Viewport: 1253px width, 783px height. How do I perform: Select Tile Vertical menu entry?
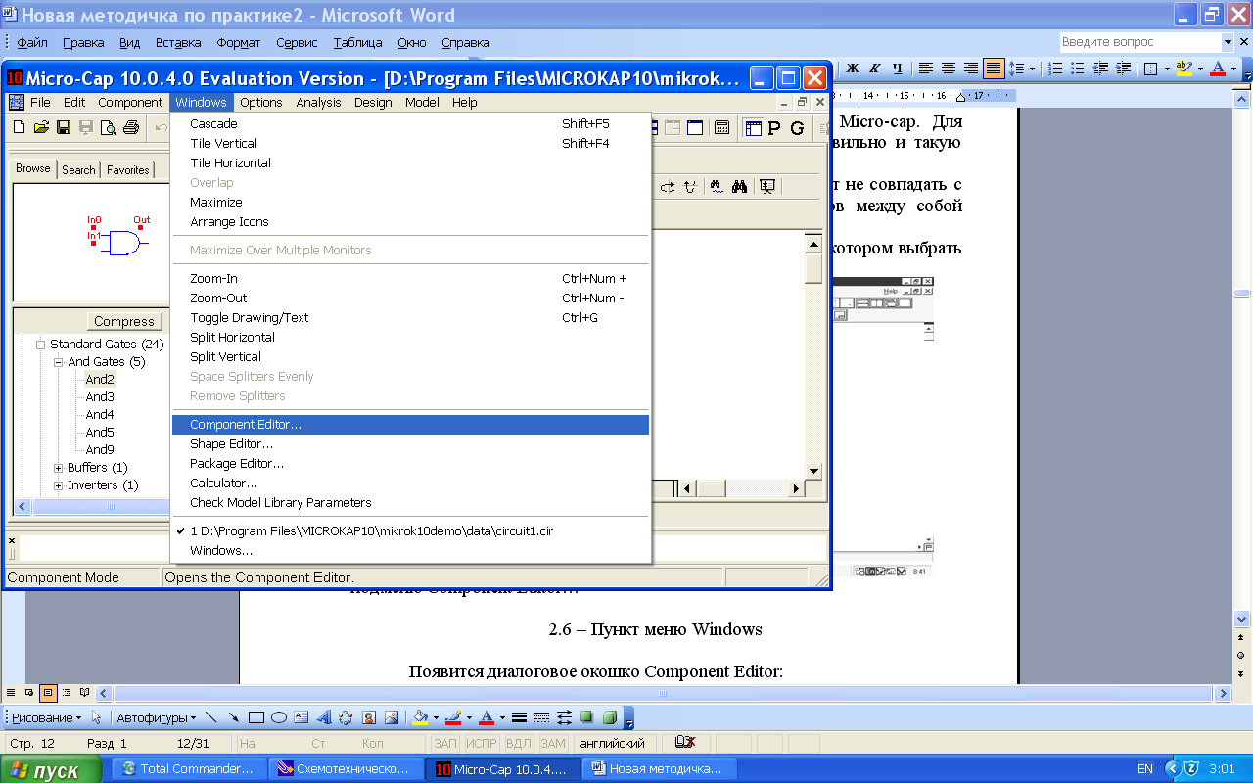tap(410, 144)
